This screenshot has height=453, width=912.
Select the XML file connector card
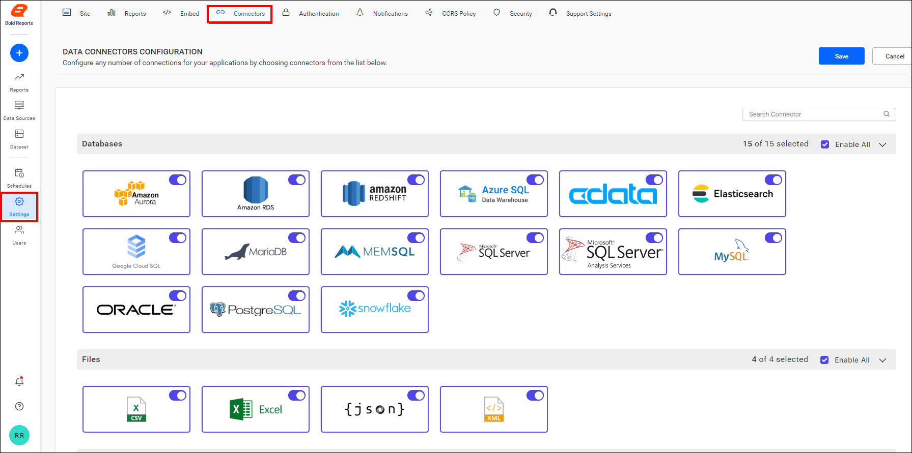(494, 409)
